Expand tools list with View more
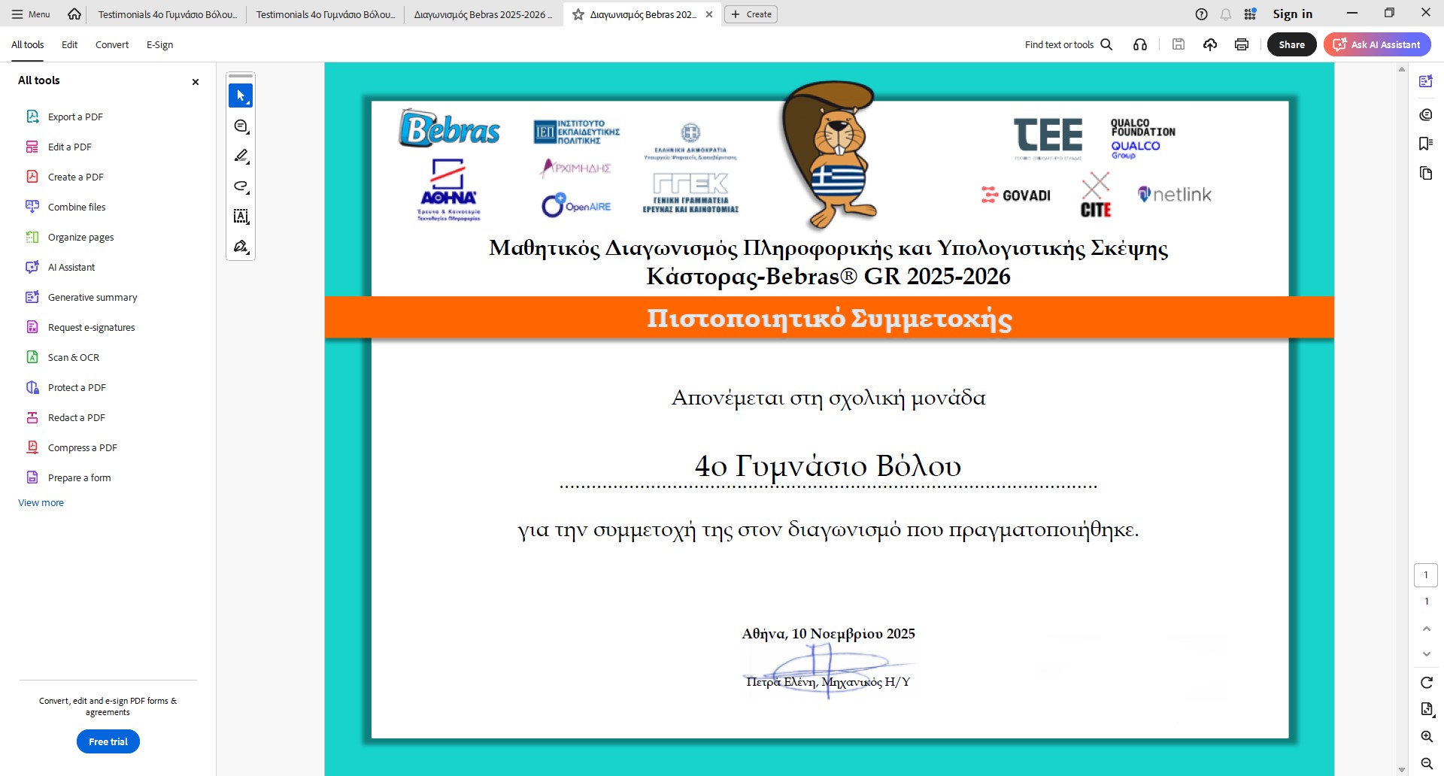The height and width of the screenshot is (776, 1444). 41,502
